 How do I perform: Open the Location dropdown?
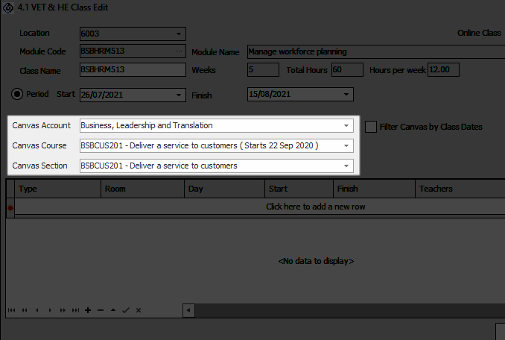(179, 34)
